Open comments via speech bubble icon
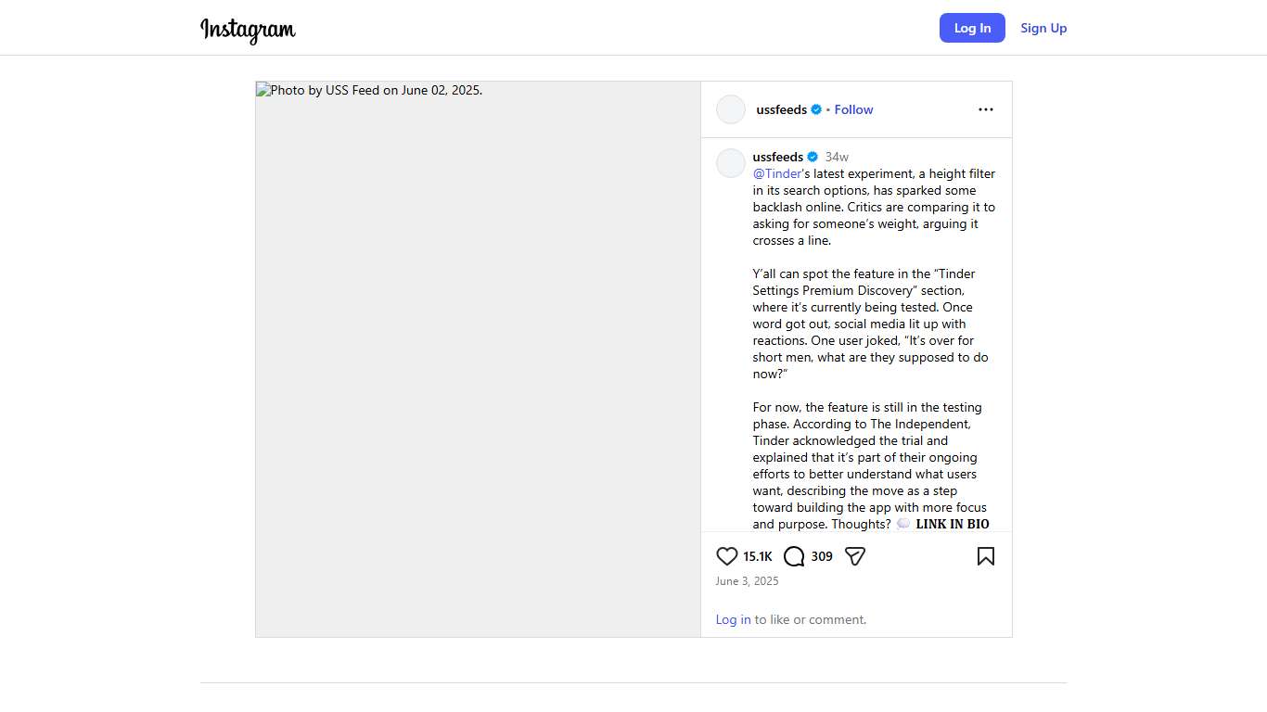This screenshot has height=712, width=1267. pyautogui.click(x=794, y=556)
